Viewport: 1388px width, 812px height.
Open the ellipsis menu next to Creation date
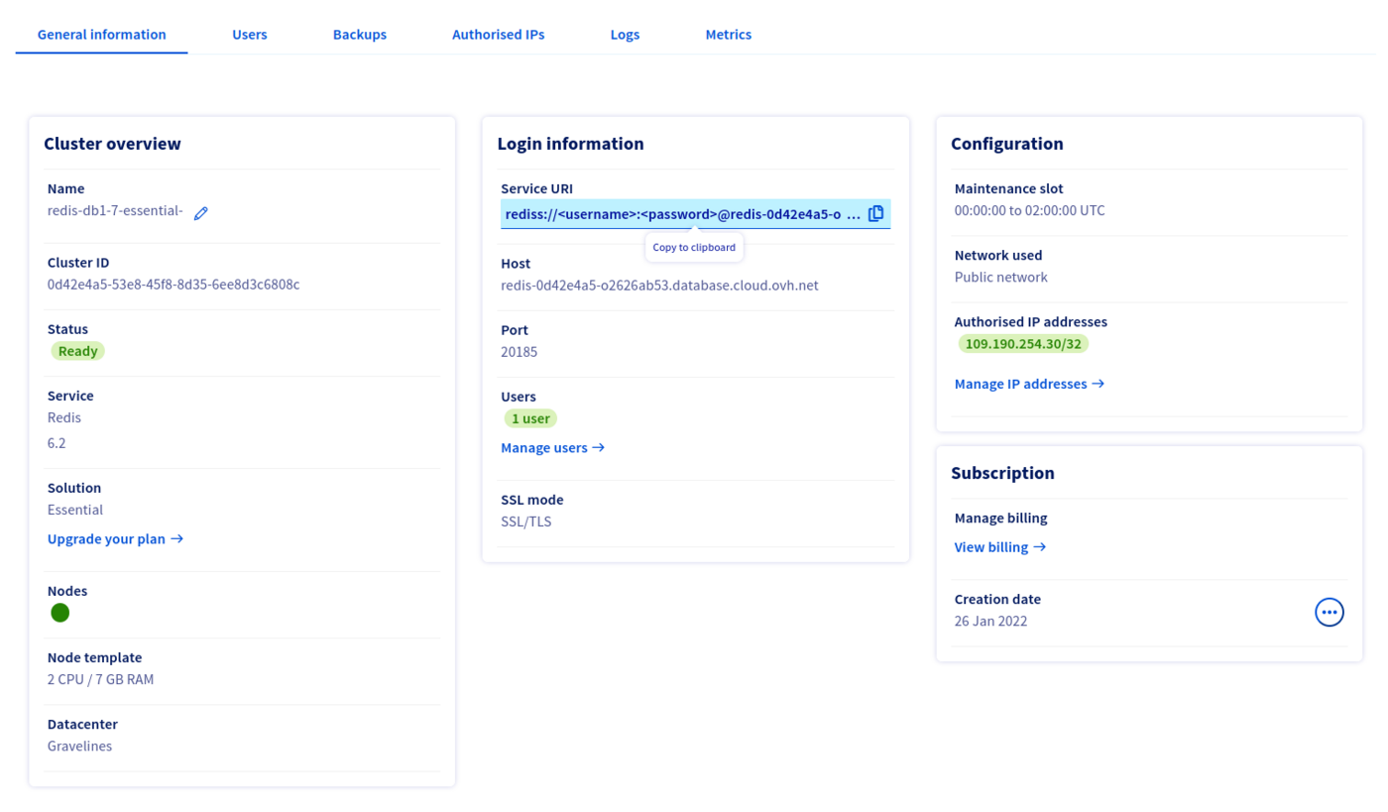point(1329,612)
